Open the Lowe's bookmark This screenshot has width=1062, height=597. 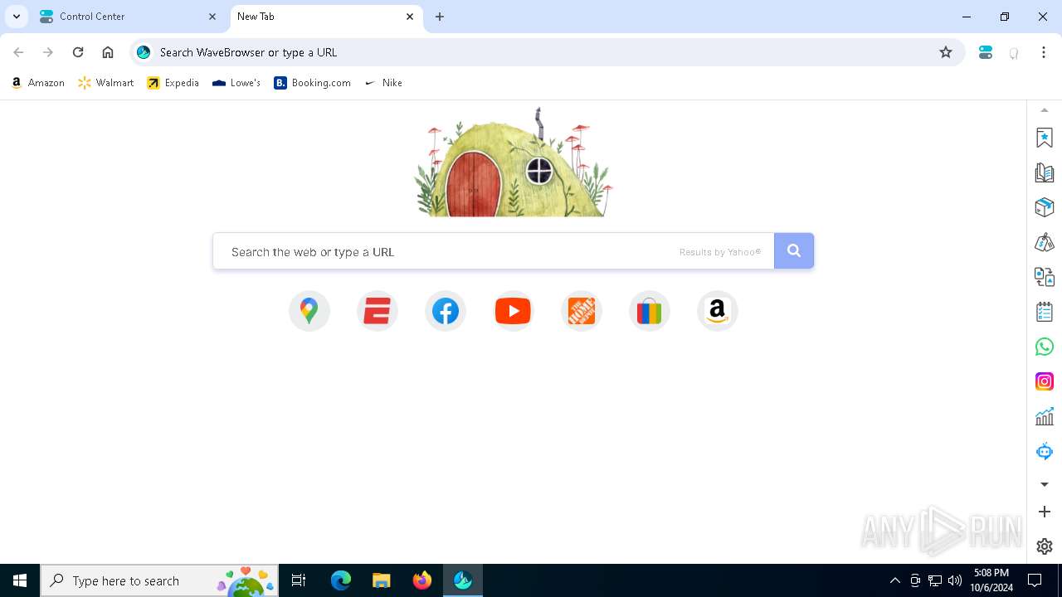coord(236,83)
